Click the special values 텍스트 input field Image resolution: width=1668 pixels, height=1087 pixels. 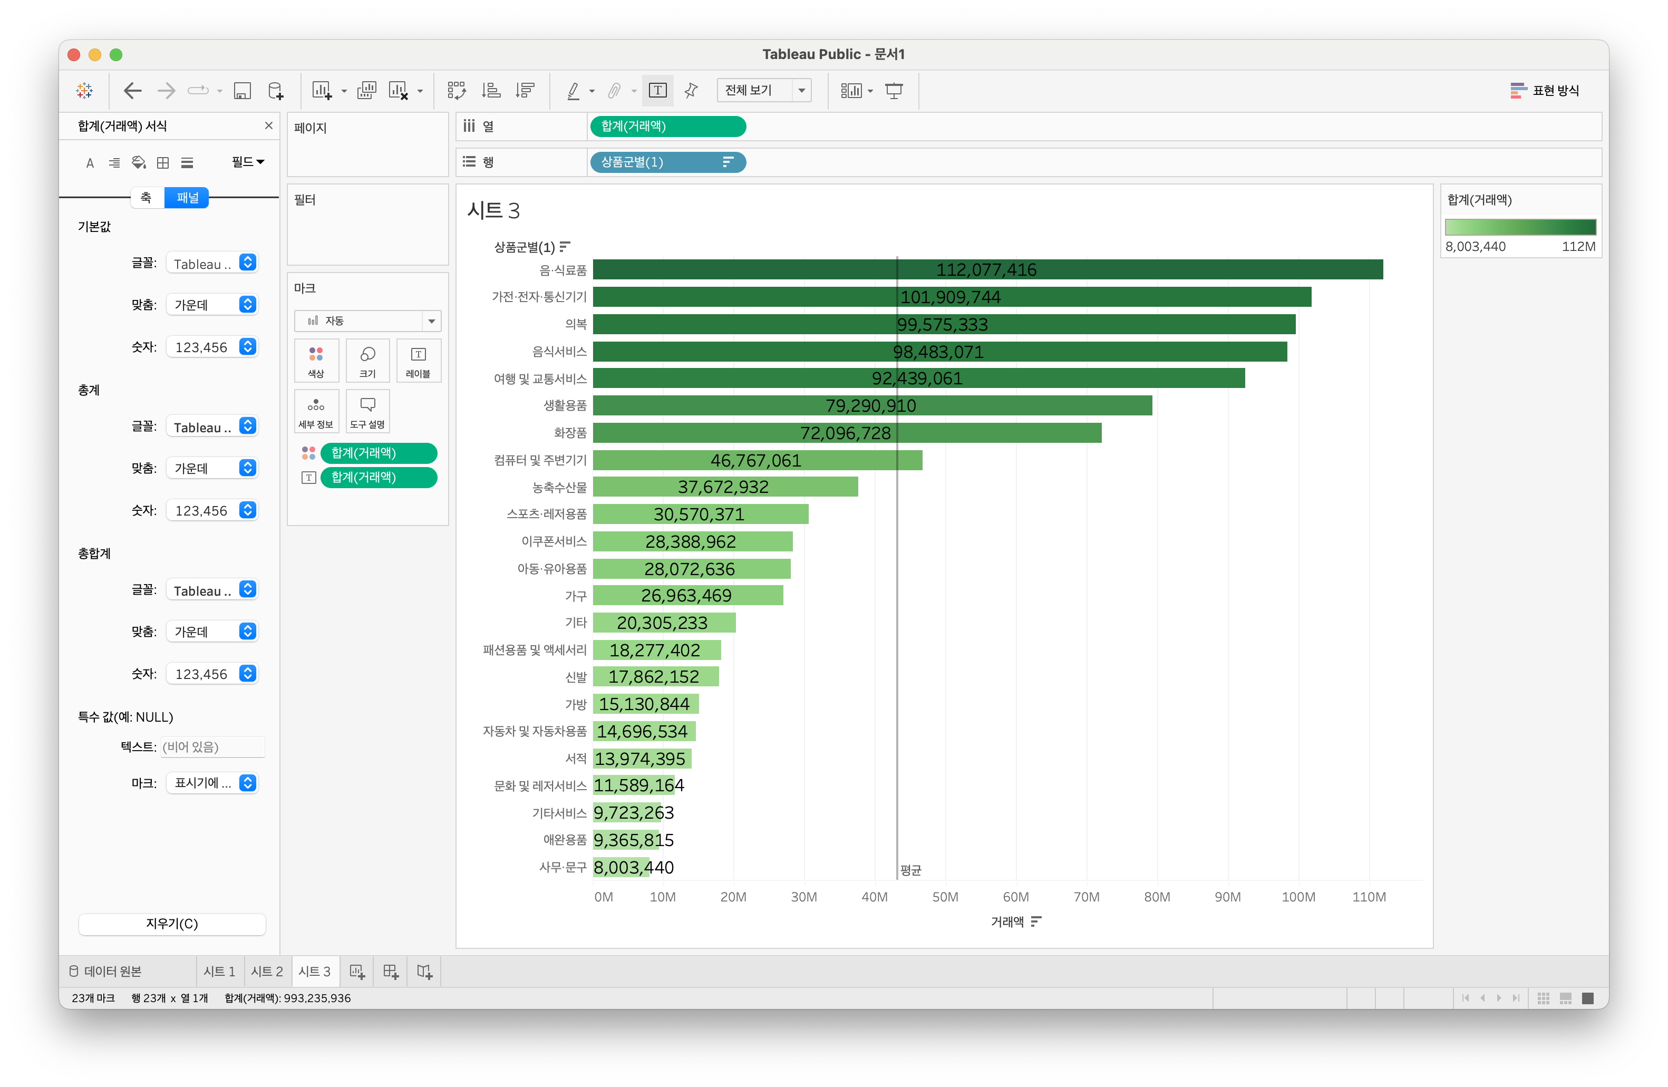click(x=212, y=746)
